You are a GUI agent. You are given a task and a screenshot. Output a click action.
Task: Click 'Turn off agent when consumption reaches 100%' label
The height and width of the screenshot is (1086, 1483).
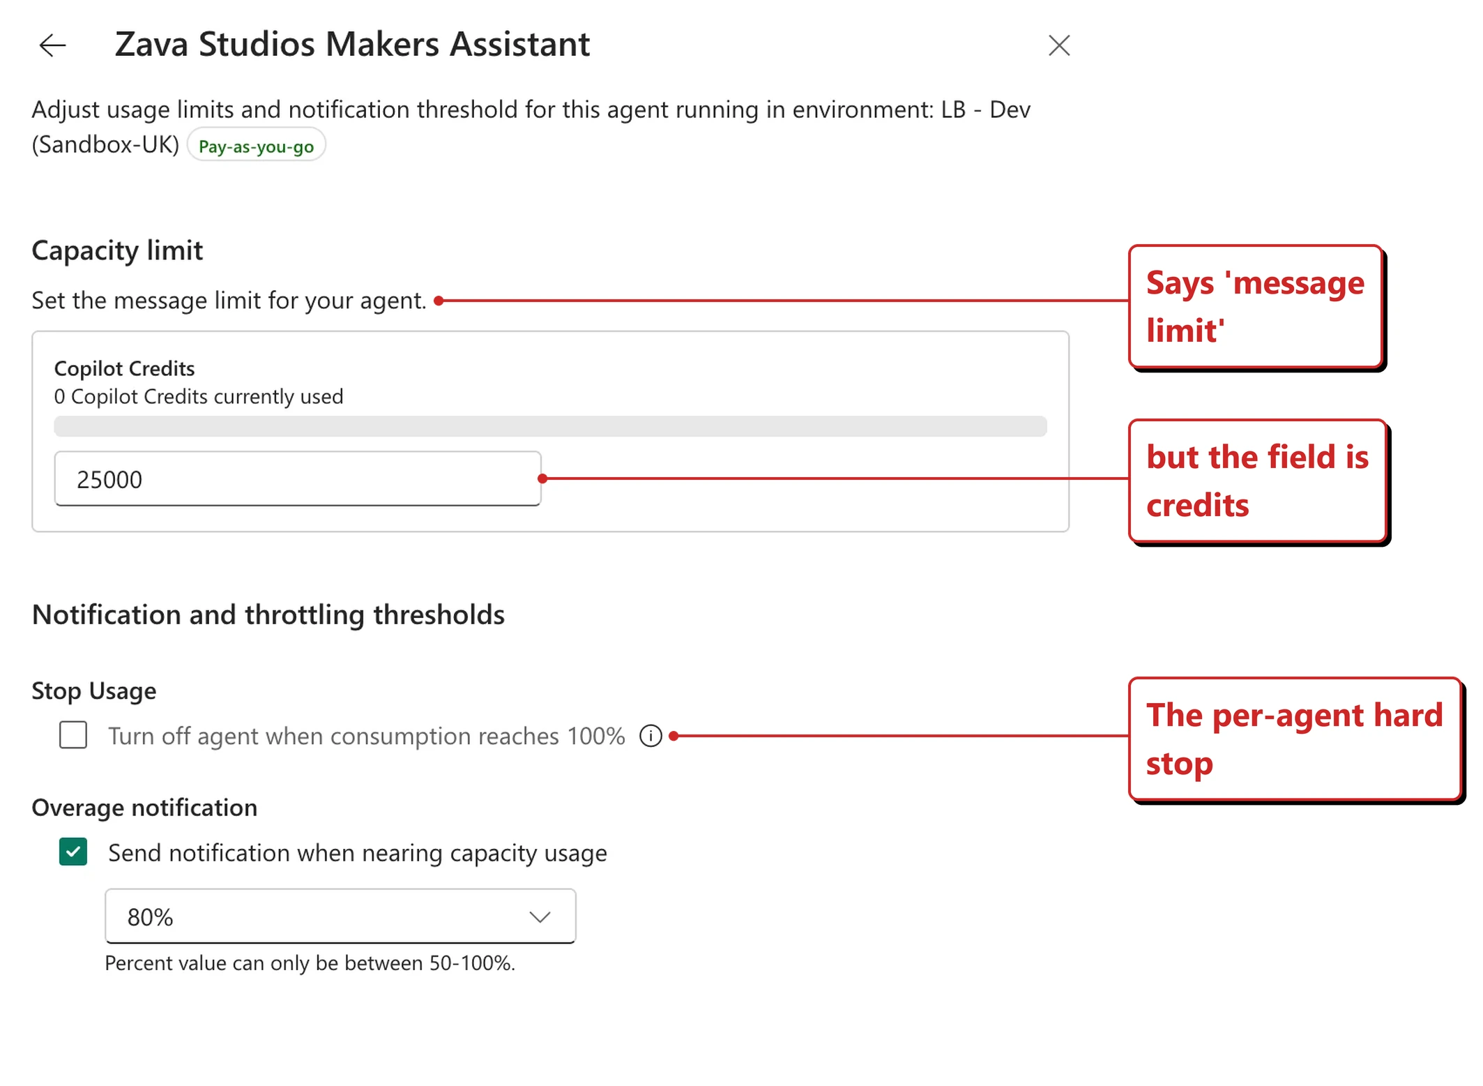[x=366, y=736]
